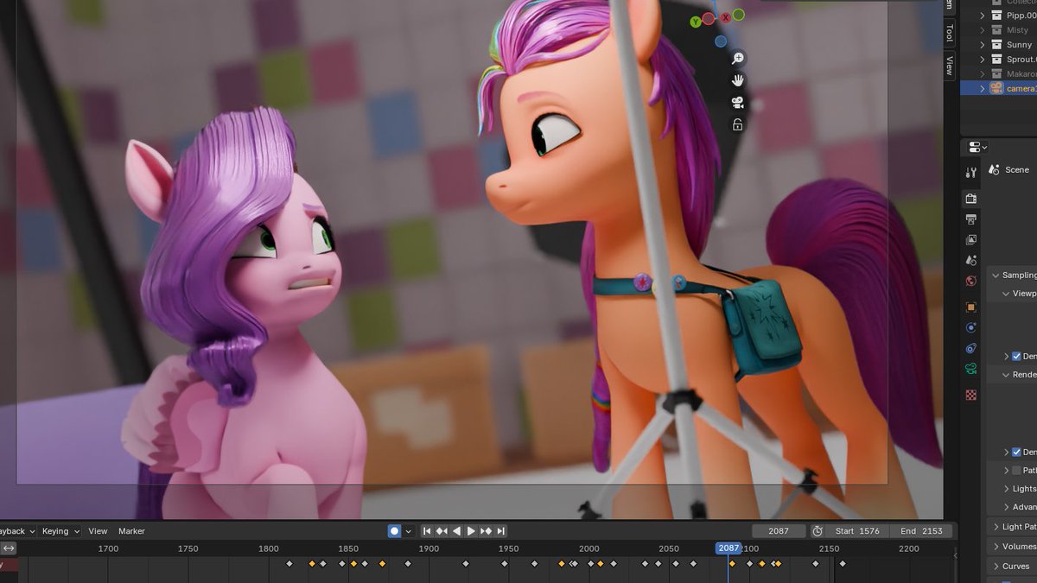Open the View Layer properties tab icon

(970, 240)
